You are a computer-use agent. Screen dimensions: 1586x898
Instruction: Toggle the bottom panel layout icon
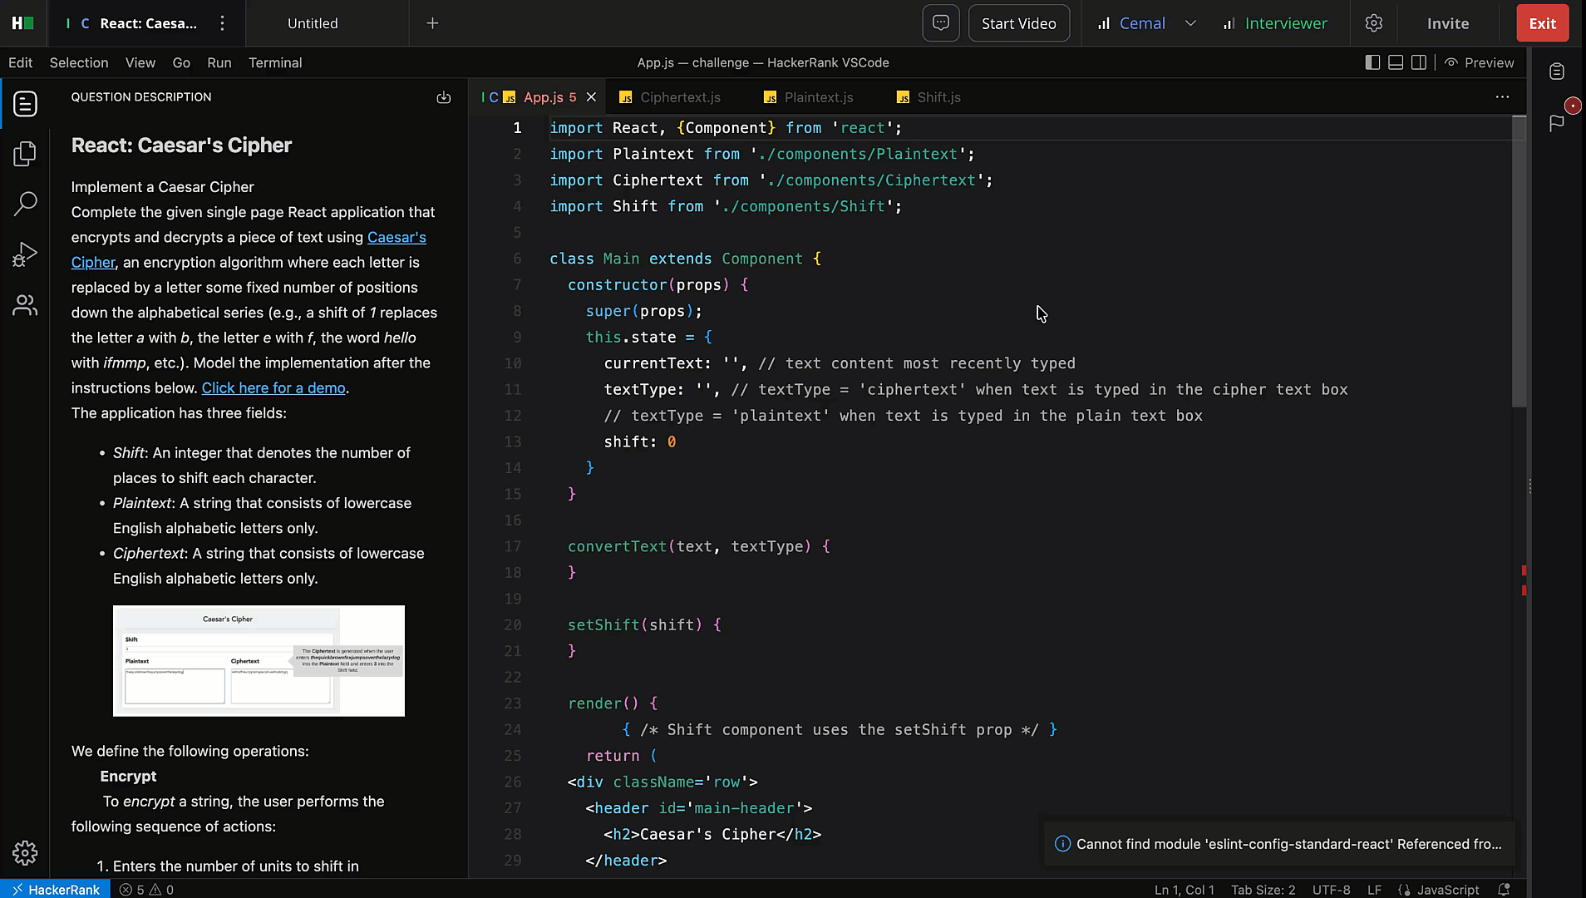click(x=1396, y=62)
